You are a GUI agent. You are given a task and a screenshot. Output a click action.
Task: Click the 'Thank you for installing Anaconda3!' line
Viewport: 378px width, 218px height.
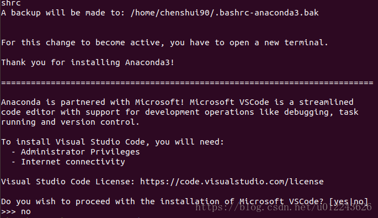[88, 62]
